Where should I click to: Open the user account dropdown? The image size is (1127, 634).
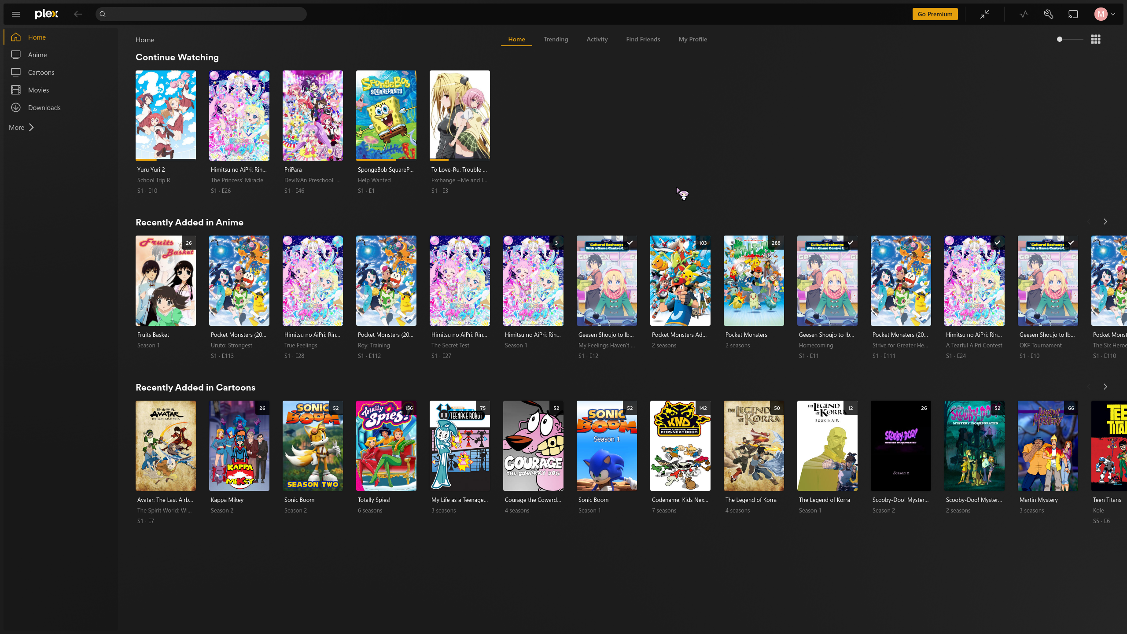(1105, 14)
